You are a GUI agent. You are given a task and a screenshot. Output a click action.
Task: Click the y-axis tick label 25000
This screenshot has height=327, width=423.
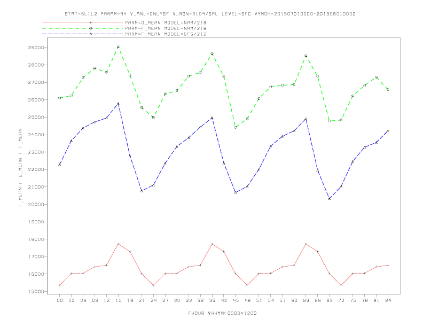coord(36,118)
